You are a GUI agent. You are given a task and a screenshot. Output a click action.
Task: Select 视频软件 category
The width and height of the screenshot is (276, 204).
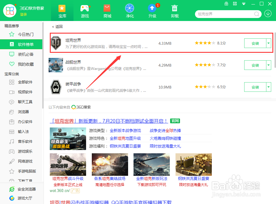[x=21, y=92]
